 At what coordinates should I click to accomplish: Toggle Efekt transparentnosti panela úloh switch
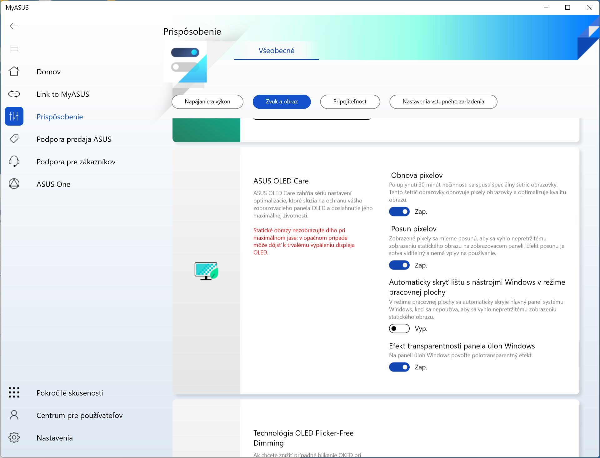point(399,367)
